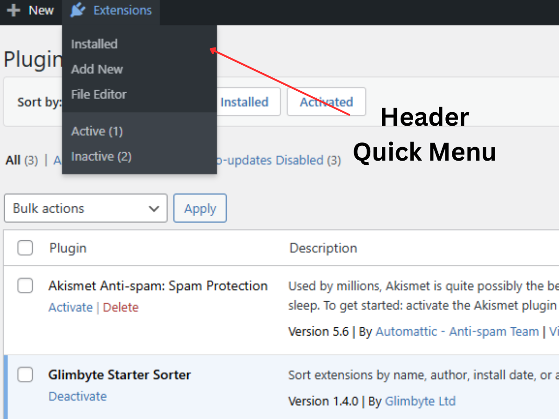Deactivate the Glimbyte Starter Sorter plugin
This screenshot has width=559, height=419.
pos(77,396)
